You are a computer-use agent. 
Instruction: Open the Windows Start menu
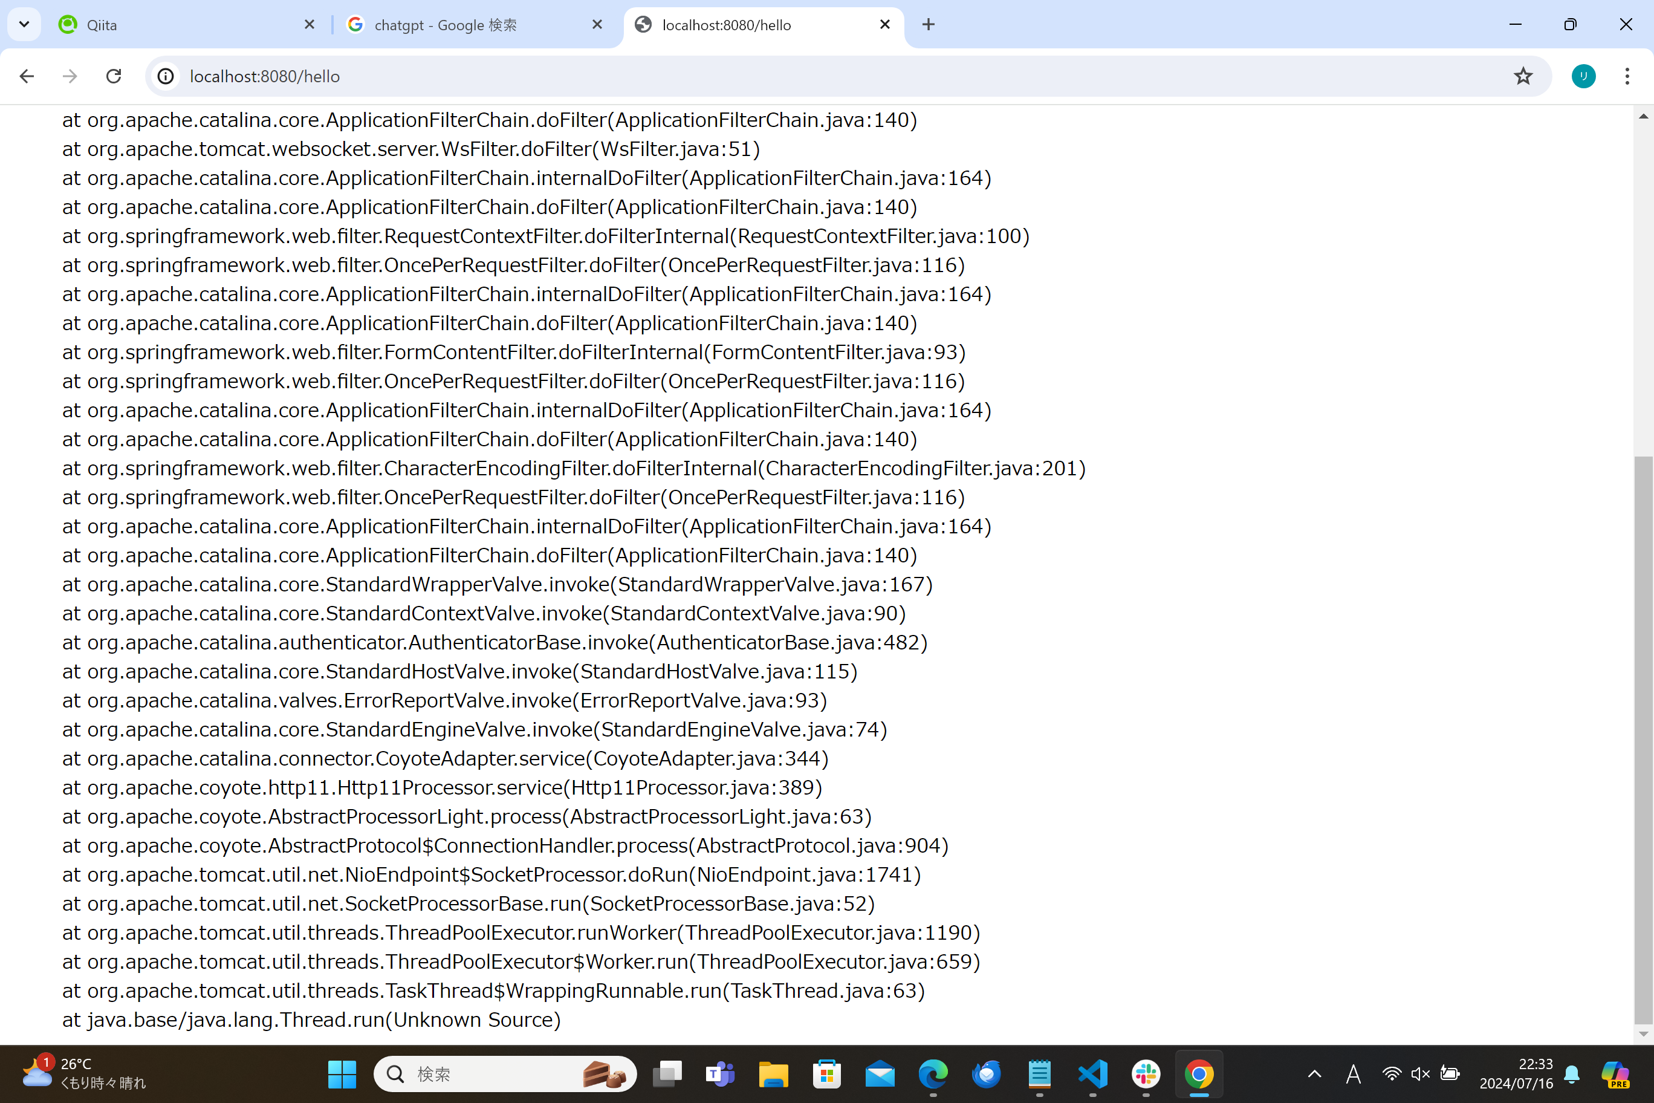tap(342, 1073)
